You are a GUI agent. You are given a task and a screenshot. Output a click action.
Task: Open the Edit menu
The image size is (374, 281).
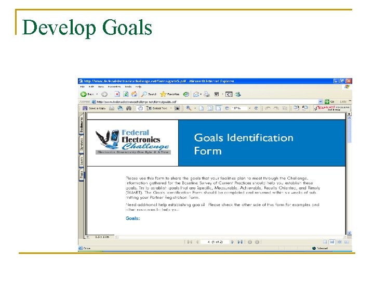click(91, 87)
